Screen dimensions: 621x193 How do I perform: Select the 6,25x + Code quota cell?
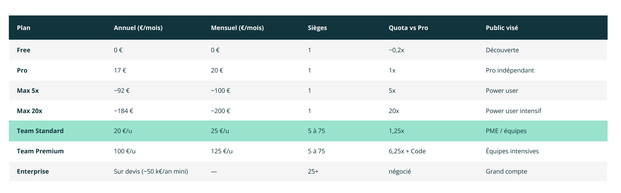[407, 151]
